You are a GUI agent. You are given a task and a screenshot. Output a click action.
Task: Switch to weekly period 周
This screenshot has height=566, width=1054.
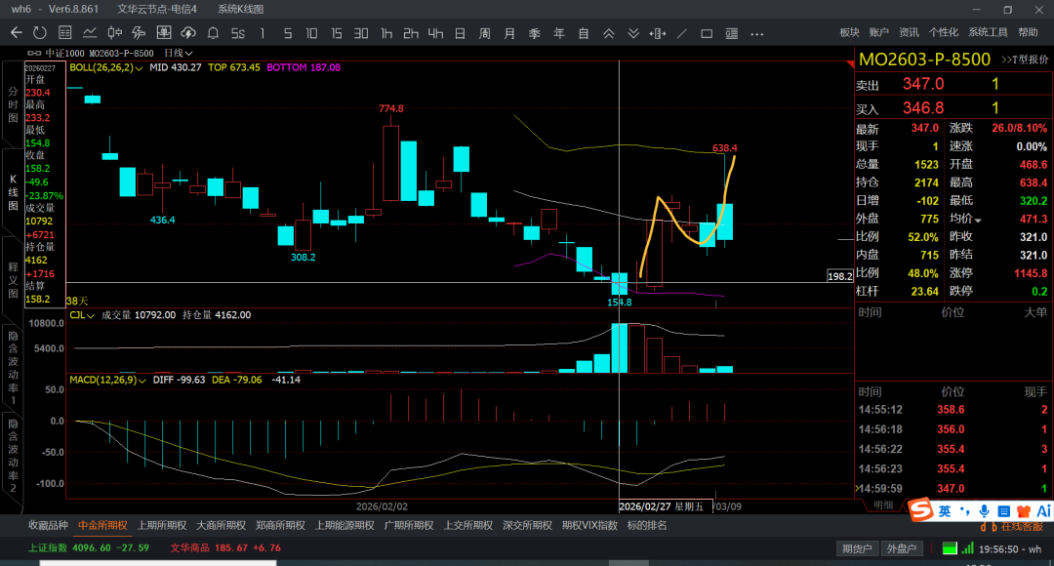click(x=484, y=32)
